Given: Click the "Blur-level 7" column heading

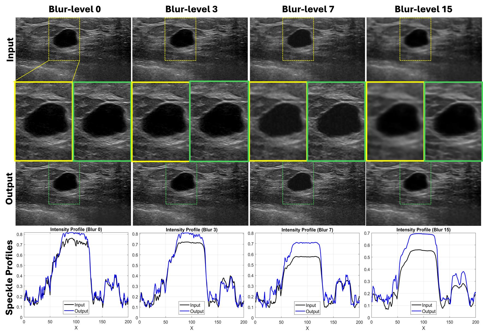Looking at the screenshot, I should click(308, 9).
